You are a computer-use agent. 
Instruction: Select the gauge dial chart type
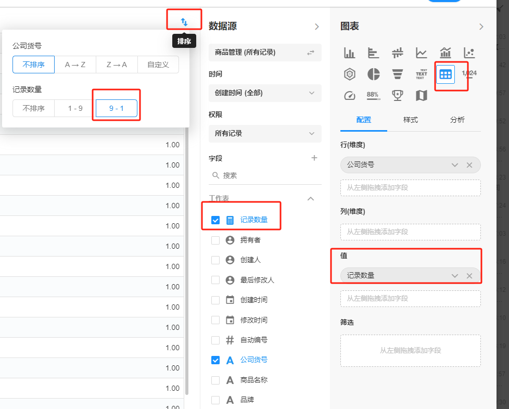coord(349,95)
